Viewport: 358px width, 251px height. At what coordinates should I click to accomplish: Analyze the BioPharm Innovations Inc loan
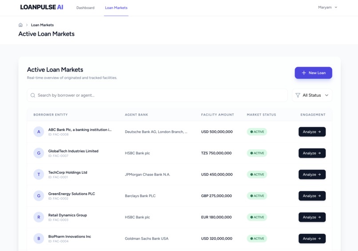tap(312, 239)
